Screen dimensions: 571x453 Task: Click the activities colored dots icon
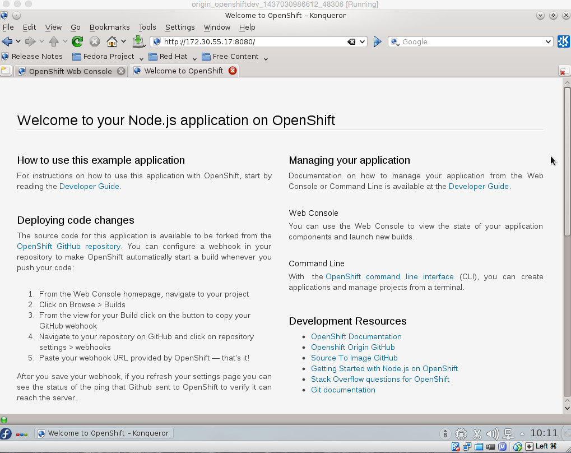(x=22, y=434)
